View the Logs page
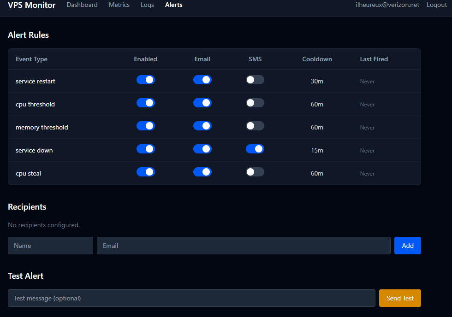This screenshot has height=317, width=452. point(147,5)
